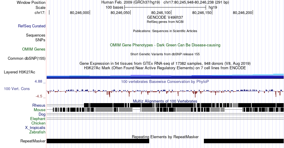Click the 80,246,100 ruler position
Screen dimensions: 284x148
tap(161, 12)
